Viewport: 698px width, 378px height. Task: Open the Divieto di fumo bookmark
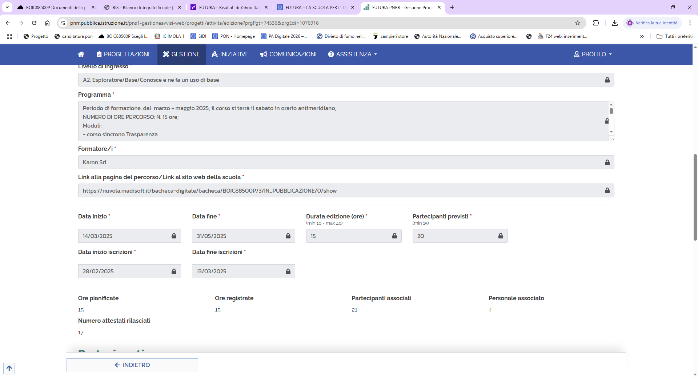pyautogui.click(x=341, y=36)
